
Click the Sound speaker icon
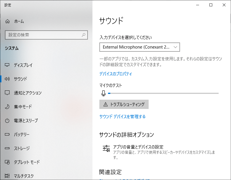pos(8,79)
